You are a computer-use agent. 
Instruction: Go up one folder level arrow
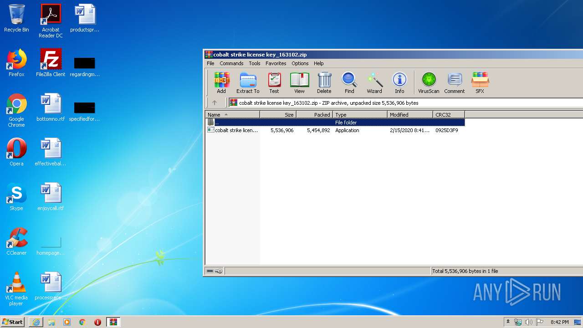point(215,103)
